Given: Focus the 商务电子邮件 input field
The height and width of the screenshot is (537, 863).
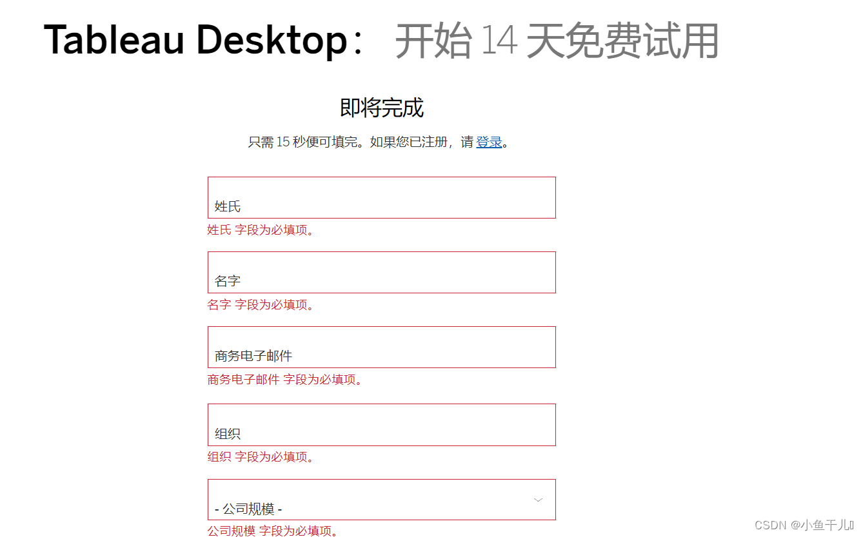Looking at the screenshot, I should coord(381,347).
